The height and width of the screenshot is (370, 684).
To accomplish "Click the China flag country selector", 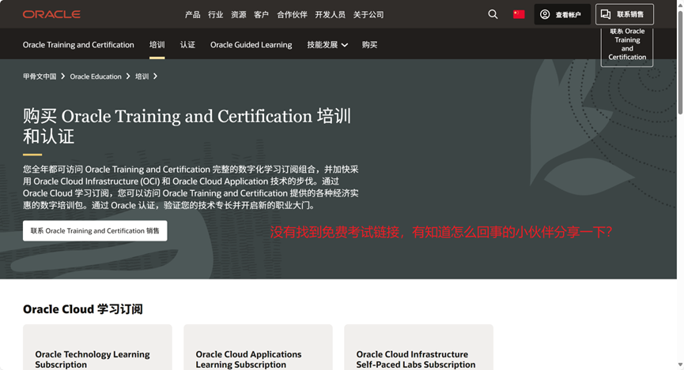I will point(519,14).
